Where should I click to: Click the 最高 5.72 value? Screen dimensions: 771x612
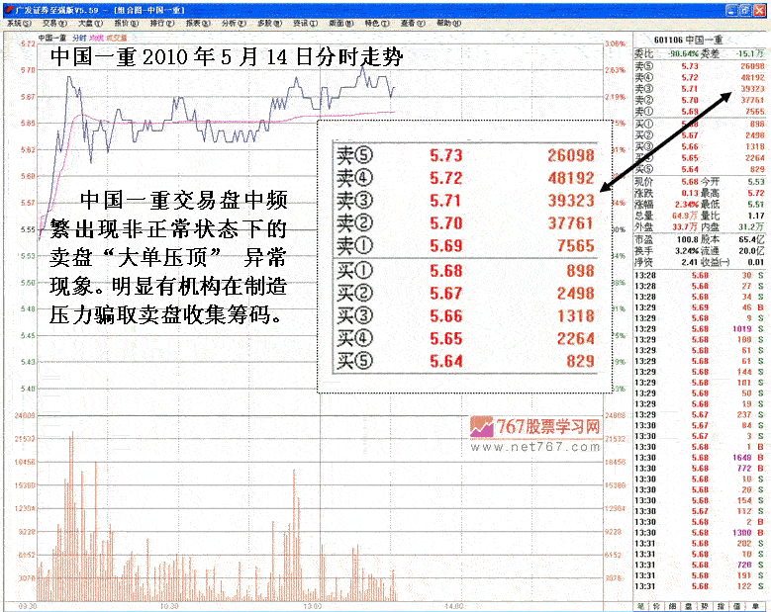[756, 193]
